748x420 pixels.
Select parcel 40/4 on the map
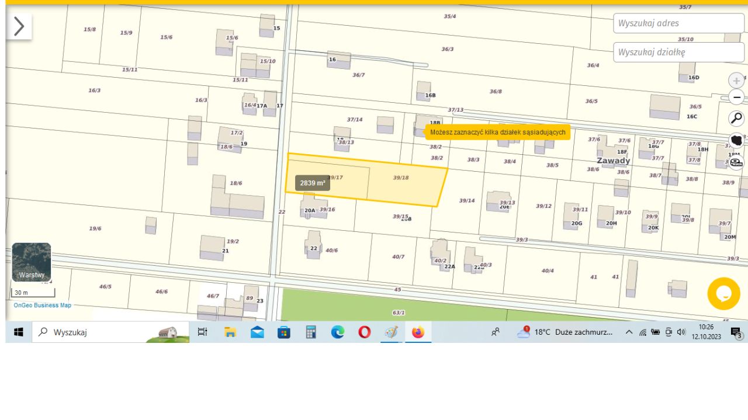click(548, 270)
